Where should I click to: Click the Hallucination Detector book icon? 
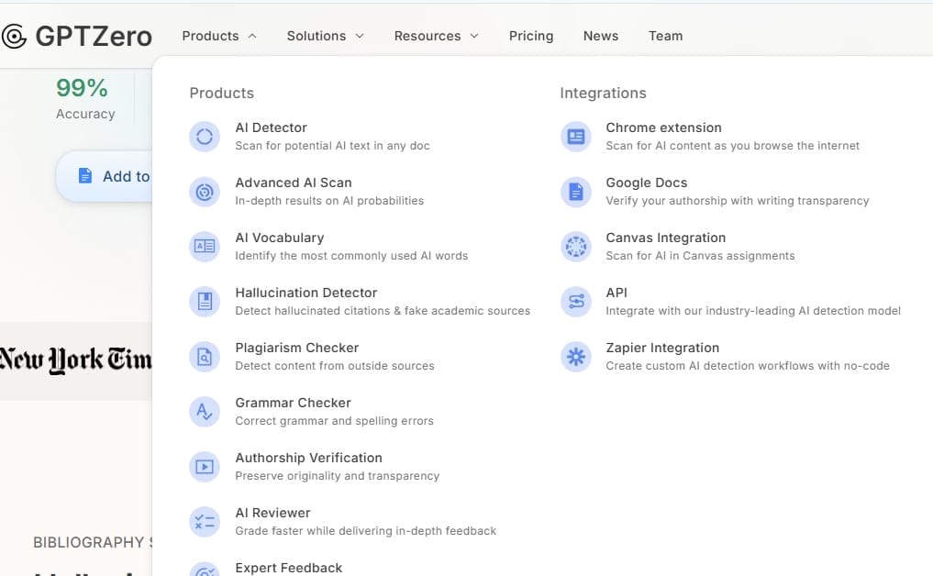pyautogui.click(x=204, y=302)
